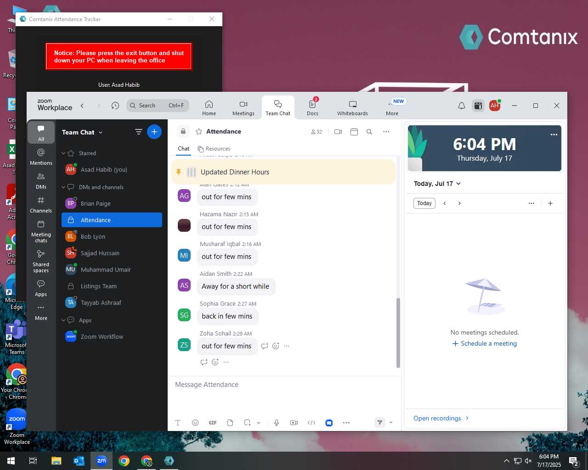Start a video meeting in Attendance channel
This screenshot has height=470, width=588.
coord(338,132)
